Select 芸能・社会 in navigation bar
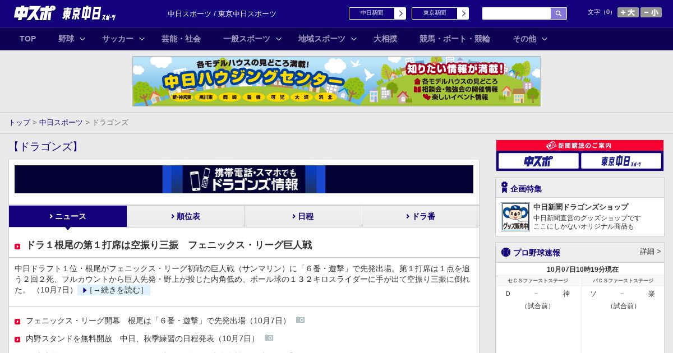 181,39
